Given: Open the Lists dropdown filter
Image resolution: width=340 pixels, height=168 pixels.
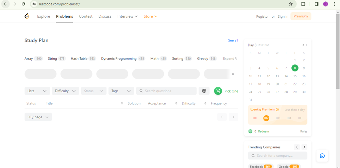Looking at the screenshot, I should (37, 91).
